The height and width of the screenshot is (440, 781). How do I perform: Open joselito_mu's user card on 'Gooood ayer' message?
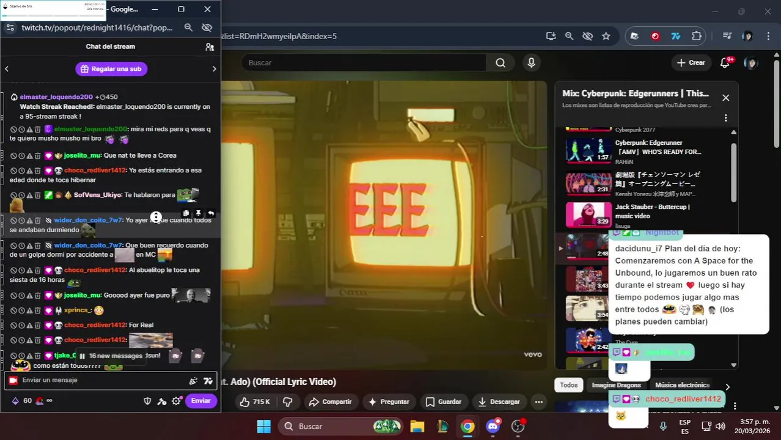click(x=82, y=296)
